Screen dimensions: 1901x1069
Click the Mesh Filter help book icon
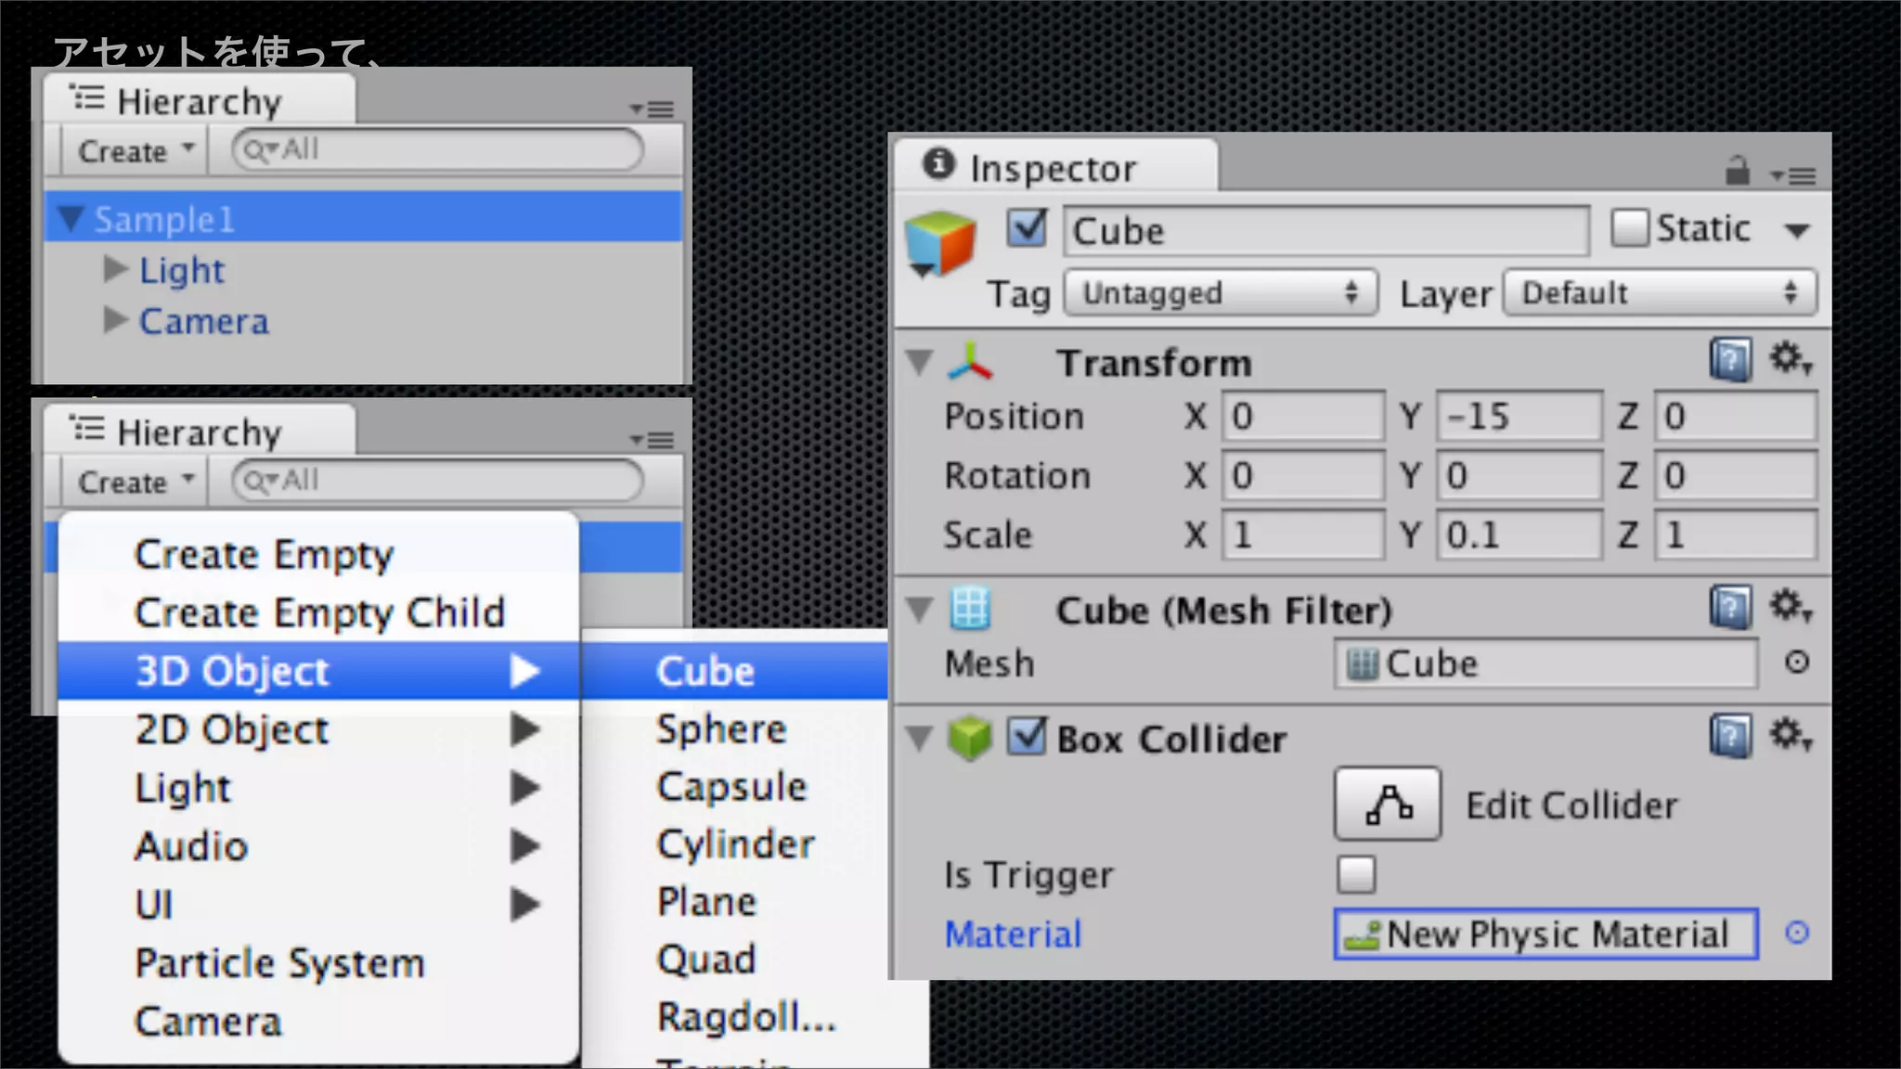(1730, 609)
